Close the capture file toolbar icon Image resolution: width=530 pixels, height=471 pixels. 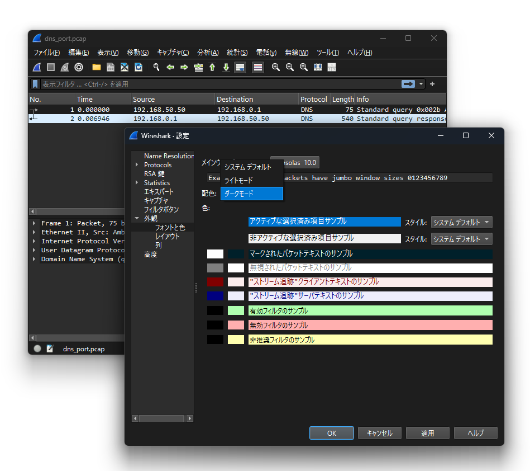125,67
